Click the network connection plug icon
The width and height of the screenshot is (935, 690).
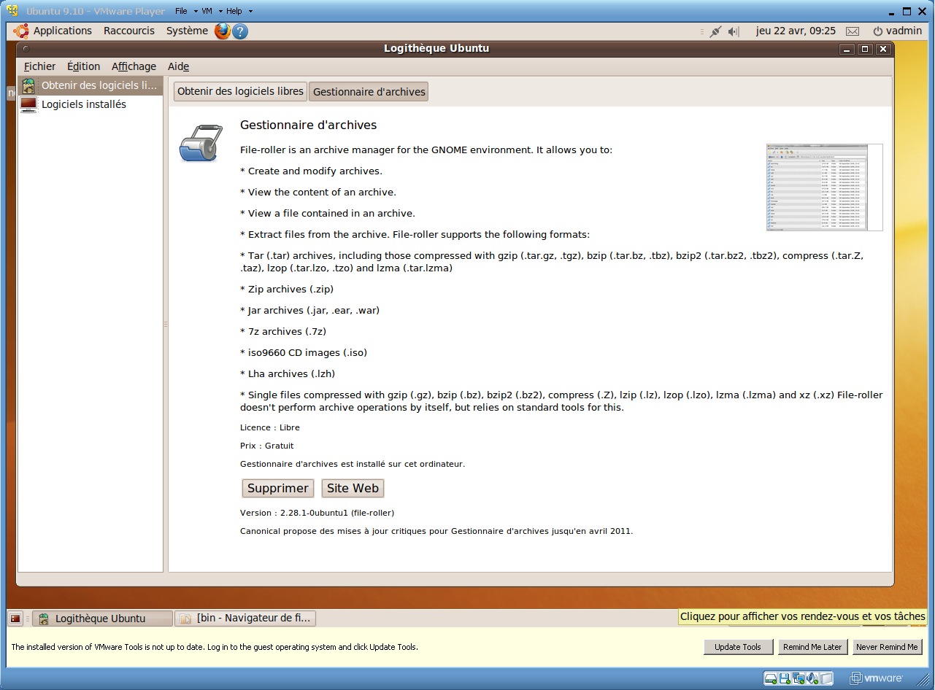coord(715,31)
